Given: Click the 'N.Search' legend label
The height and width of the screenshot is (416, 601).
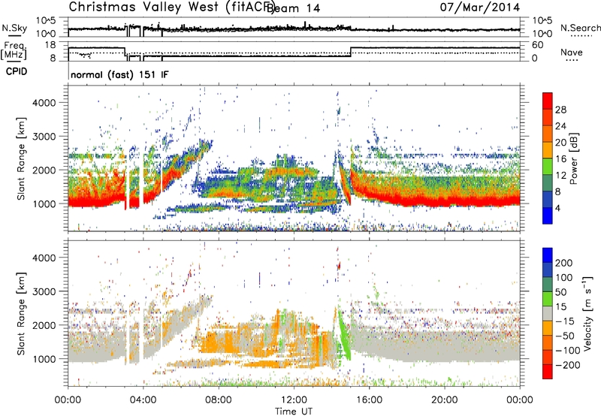Looking at the screenshot, I should click(x=580, y=28).
